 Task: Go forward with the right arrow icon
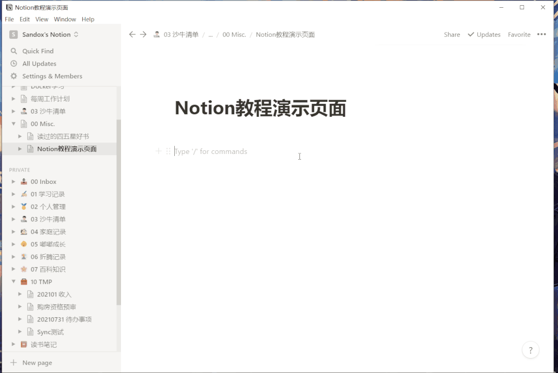coord(143,35)
